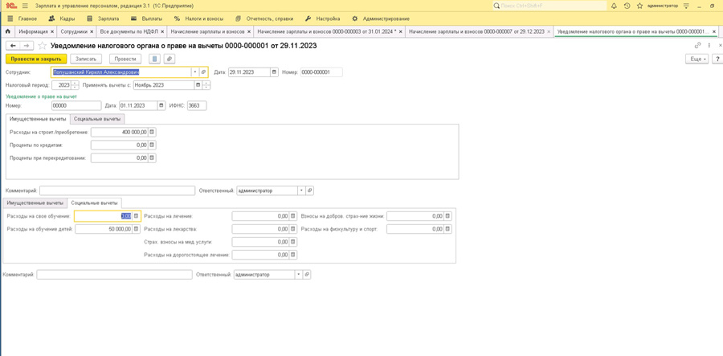This screenshot has height=356, width=723.
Task: Open favorites star in the title bar
Action: coord(639,6)
